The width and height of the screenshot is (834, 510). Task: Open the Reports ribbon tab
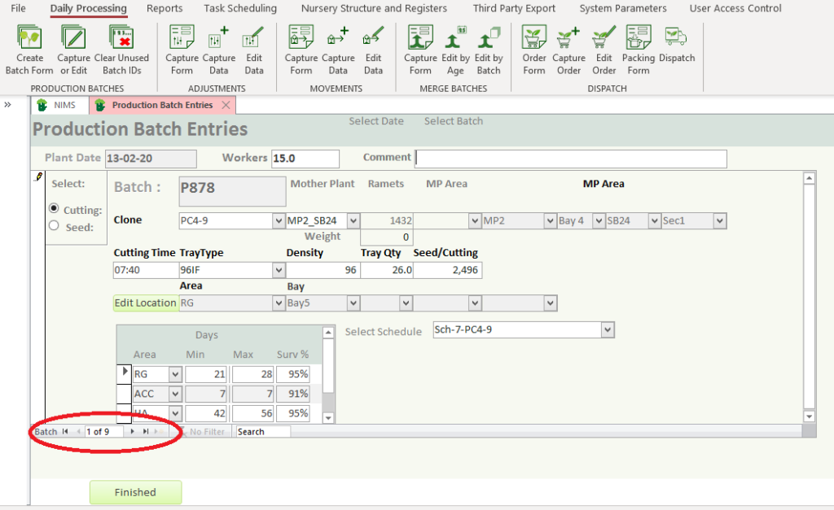(x=165, y=8)
